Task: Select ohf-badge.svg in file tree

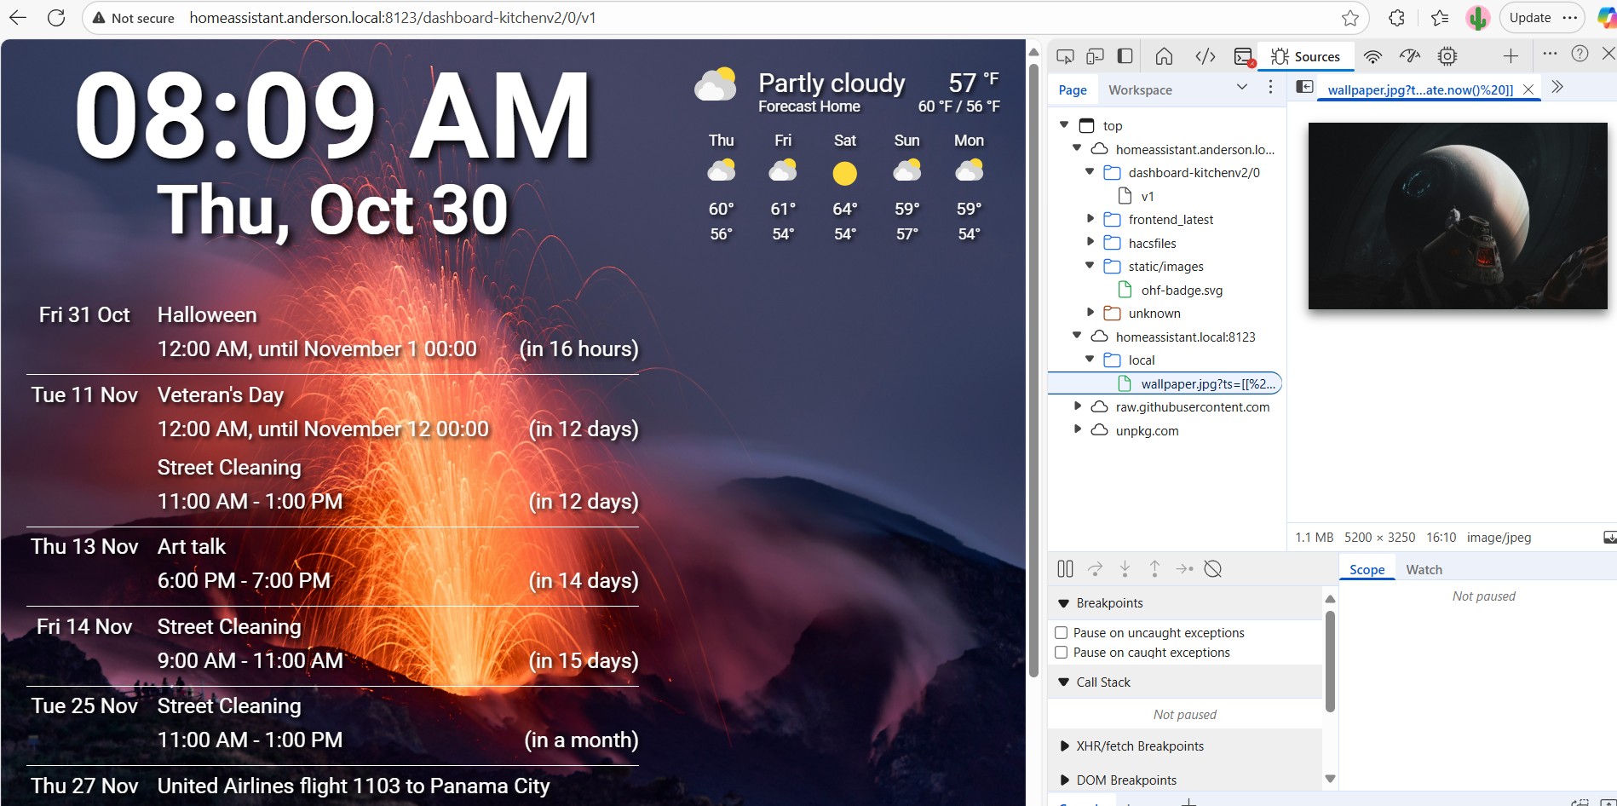Action: (1181, 291)
